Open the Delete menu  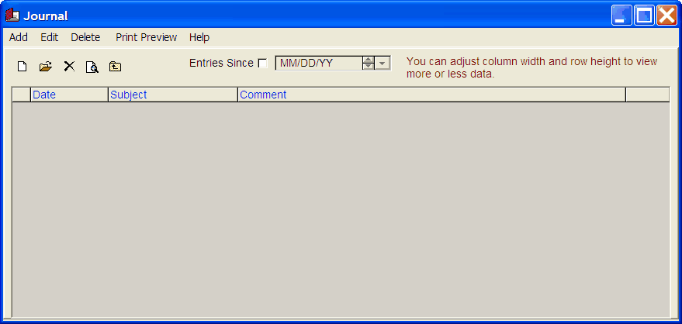[85, 37]
